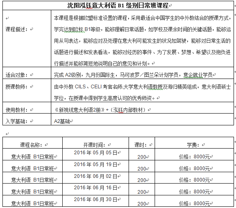Click the line starting 由中外教 CILS、CELI 考官名师

point(142,87)
